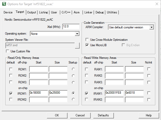This screenshot has height=120, width=161.
Task: Open the Utilities tab
Action: 112,12
